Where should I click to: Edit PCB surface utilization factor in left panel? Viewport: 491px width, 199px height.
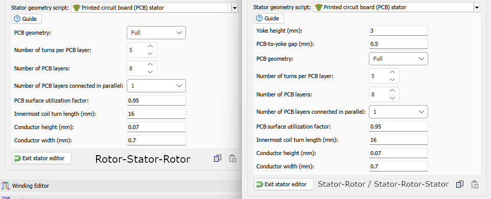[x=156, y=101]
